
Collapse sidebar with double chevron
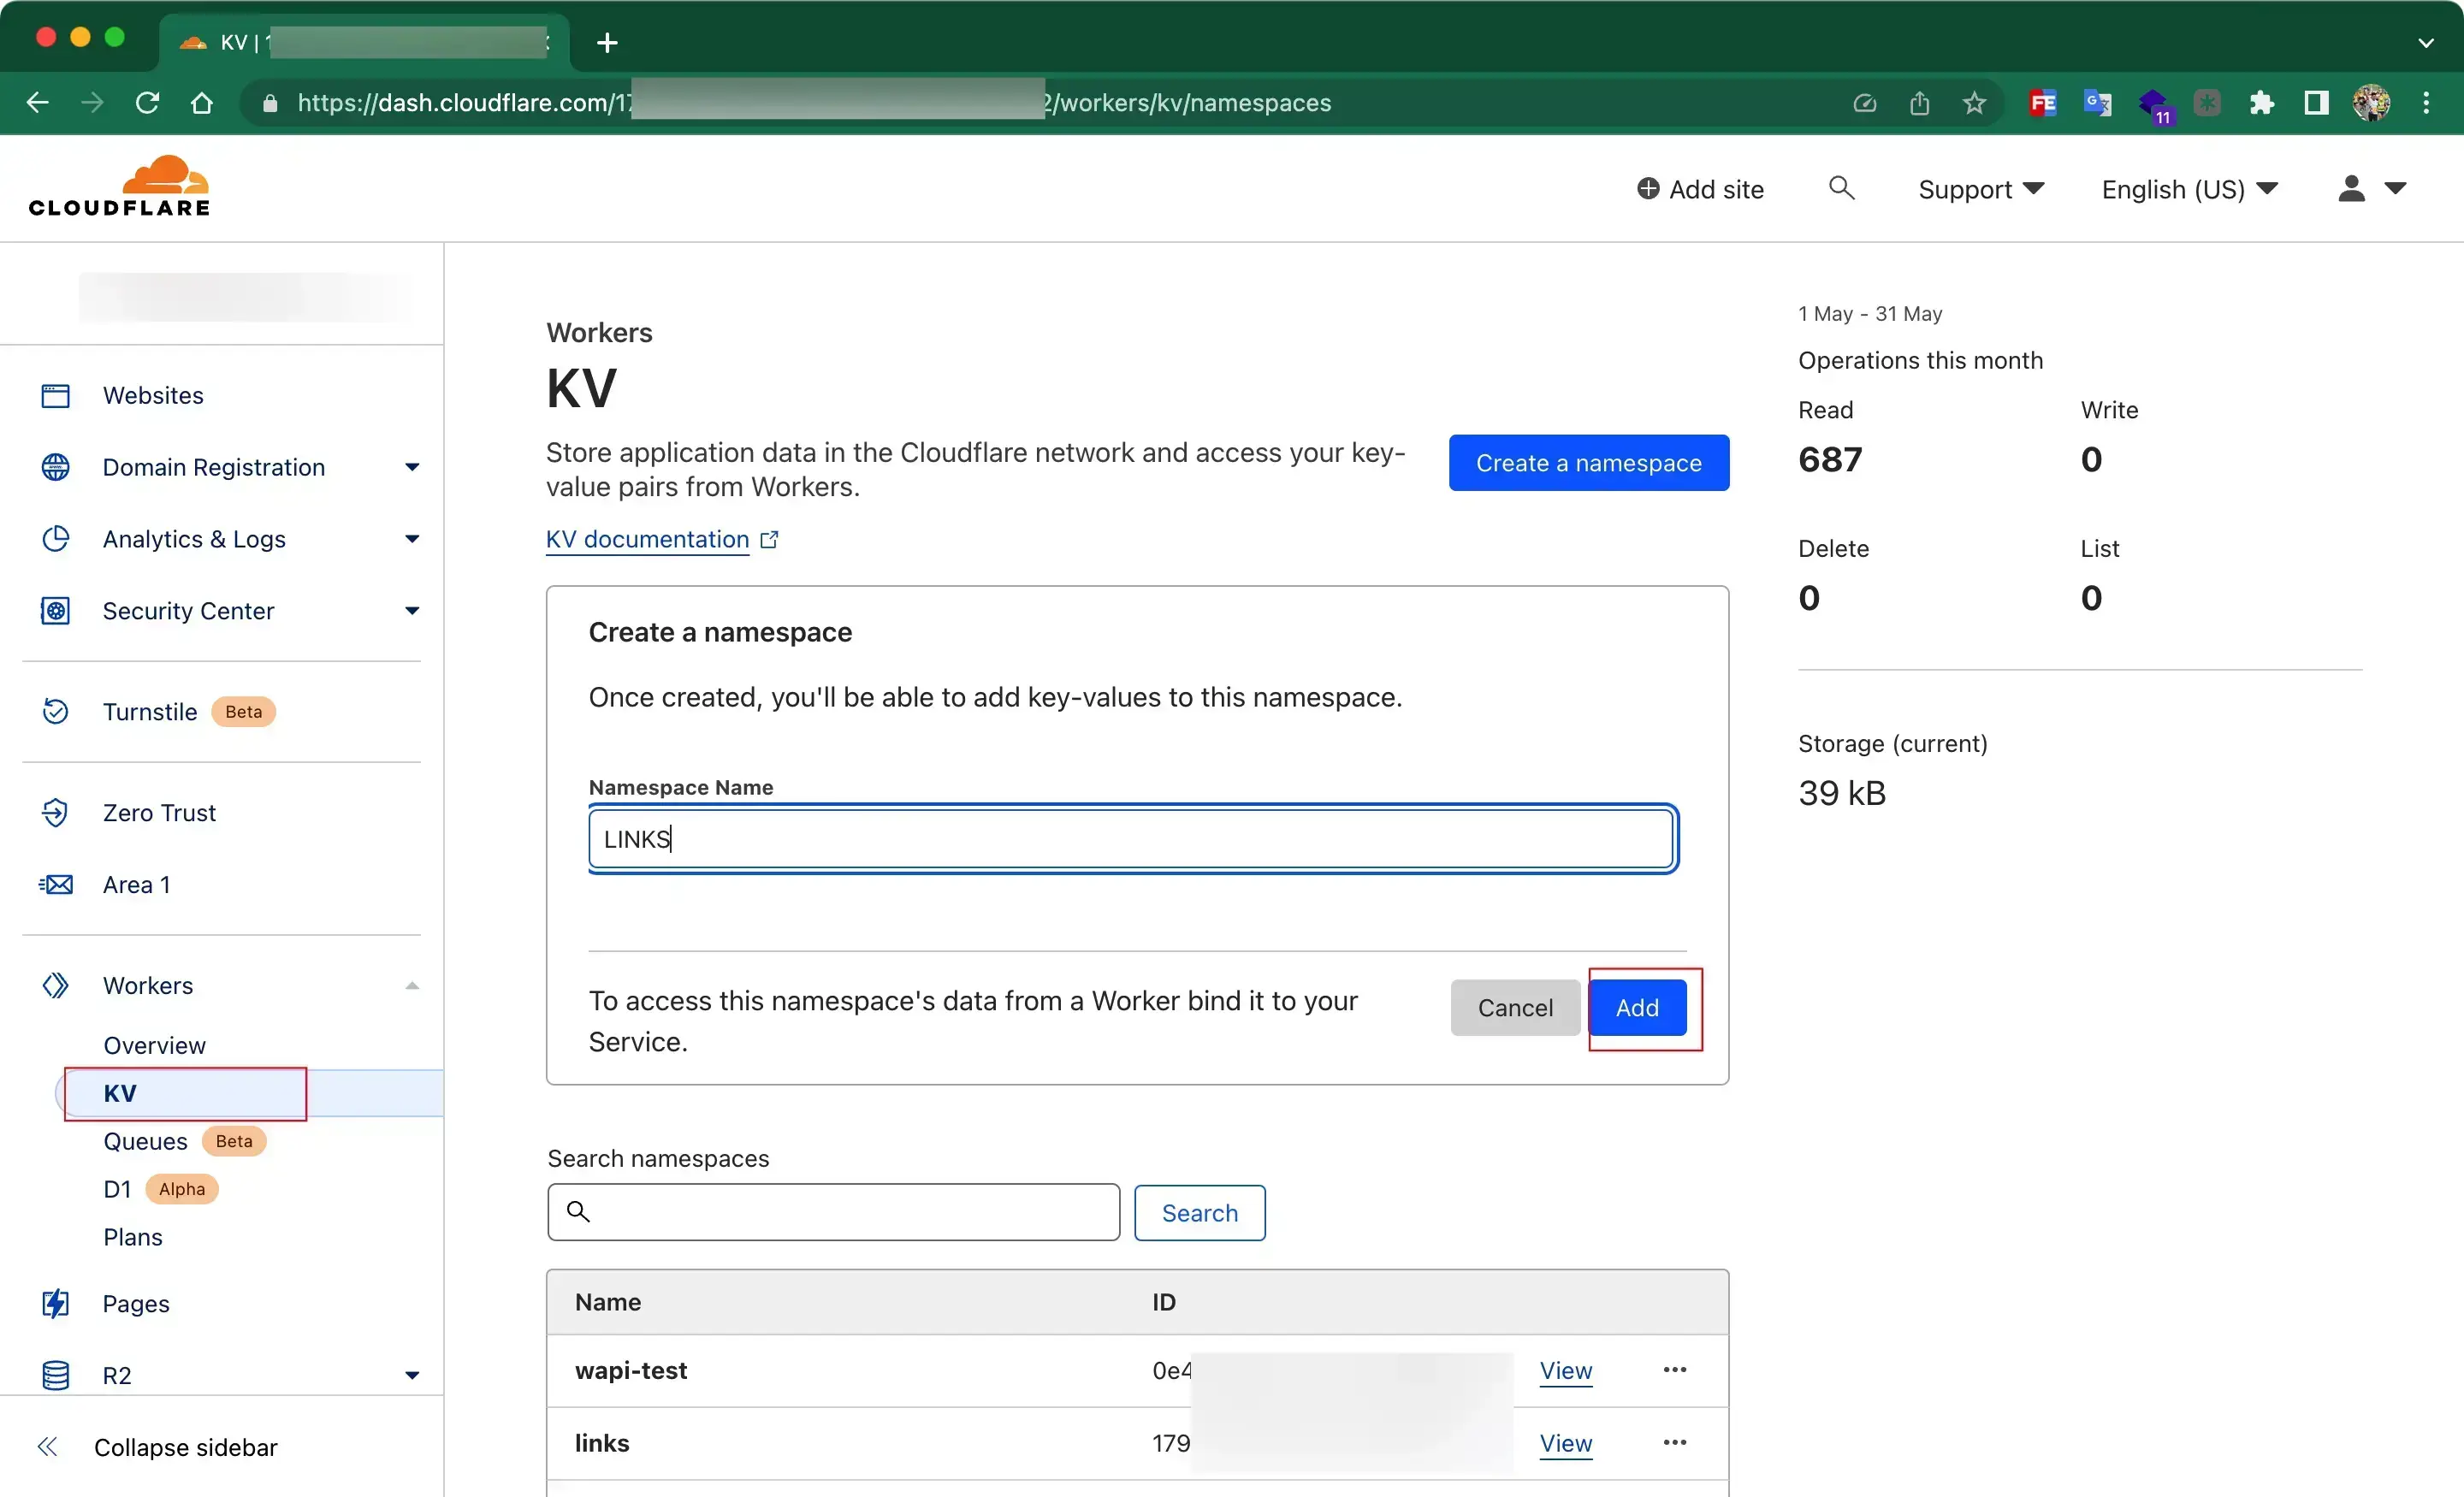[47, 1446]
